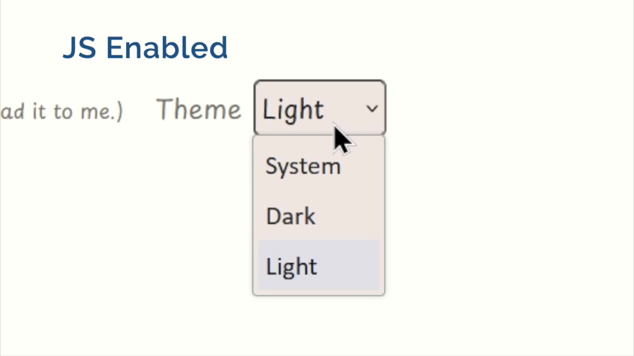Click the word Light in the closed select field
The height and width of the screenshot is (356, 634).
pos(293,109)
